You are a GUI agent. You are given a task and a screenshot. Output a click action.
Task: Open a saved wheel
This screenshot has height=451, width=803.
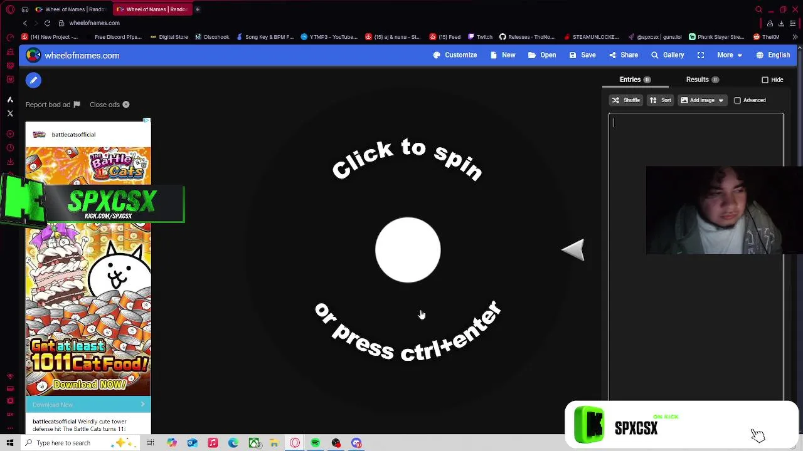tap(542, 55)
